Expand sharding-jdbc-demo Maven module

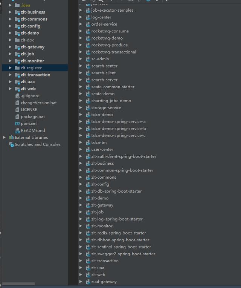[x=81, y=101]
